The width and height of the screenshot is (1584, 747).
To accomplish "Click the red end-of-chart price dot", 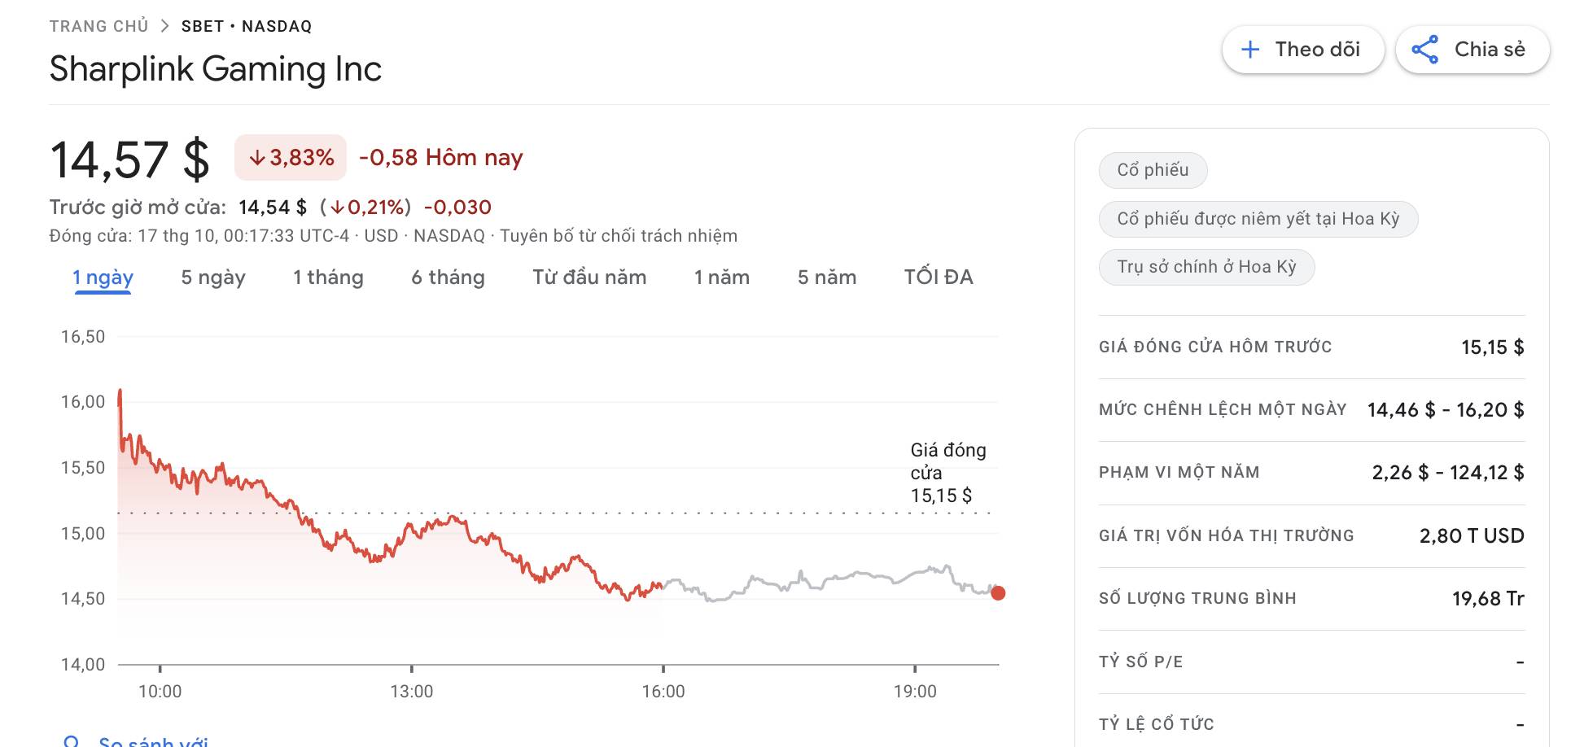I will tap(998, 593).
